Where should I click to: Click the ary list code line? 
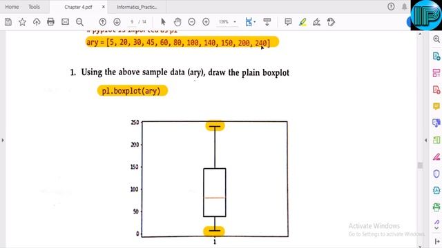pos(182,42)
